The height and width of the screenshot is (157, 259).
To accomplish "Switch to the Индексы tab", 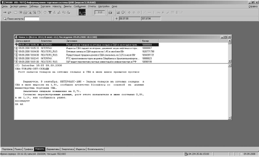I will tap(81, 149).
